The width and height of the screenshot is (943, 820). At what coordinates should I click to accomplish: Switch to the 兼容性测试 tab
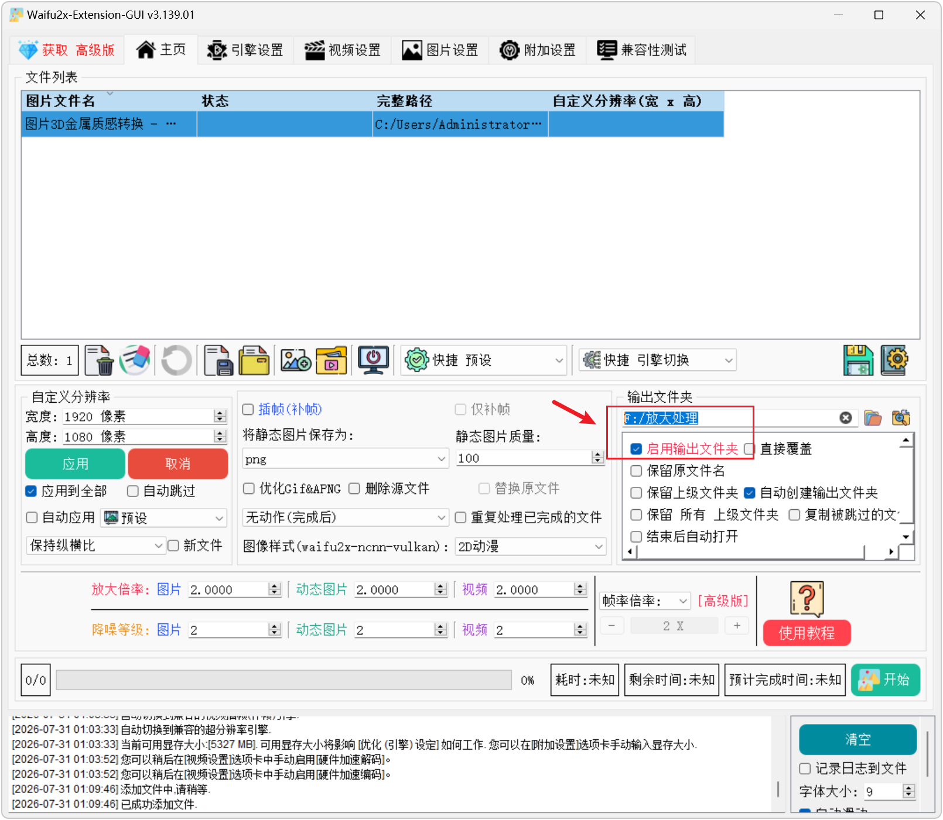pyautogui.click(x=642, y=50)
